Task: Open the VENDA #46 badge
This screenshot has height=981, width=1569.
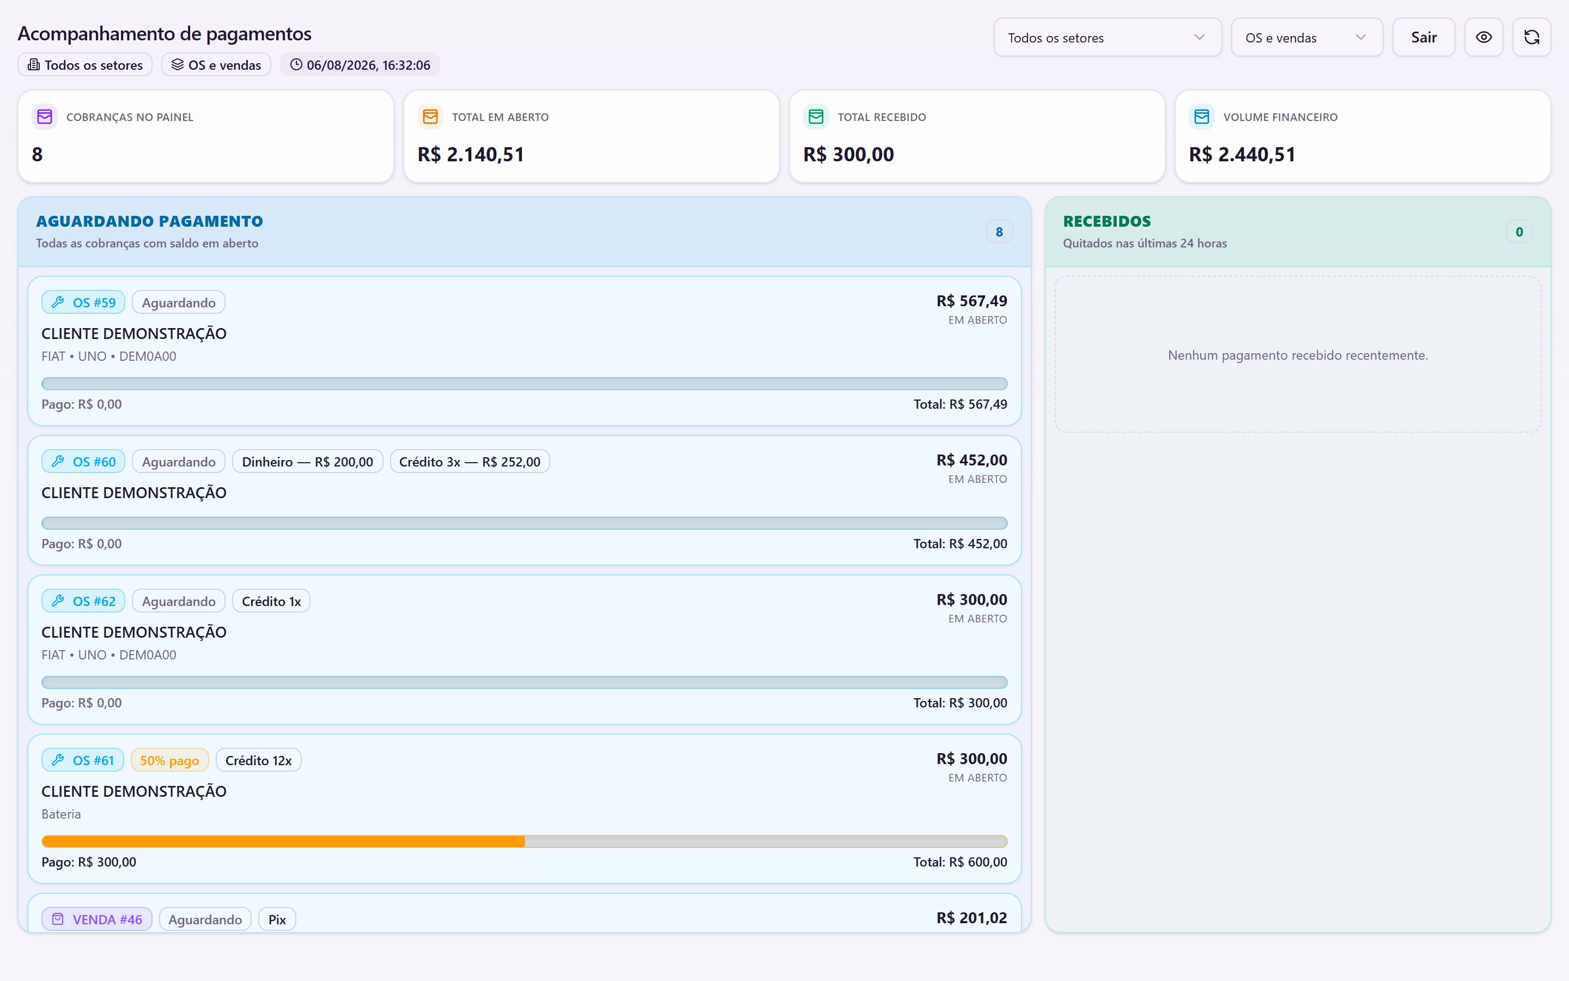Action: (x=96, y=919)
